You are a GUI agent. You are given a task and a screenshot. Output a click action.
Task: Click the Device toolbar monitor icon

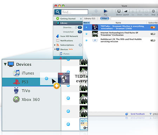(x=119, y=11)
